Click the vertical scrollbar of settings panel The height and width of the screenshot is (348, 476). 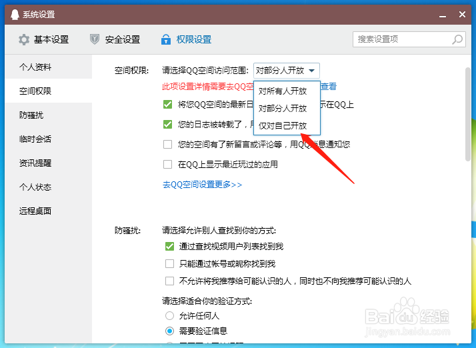[x=468, y=114]
